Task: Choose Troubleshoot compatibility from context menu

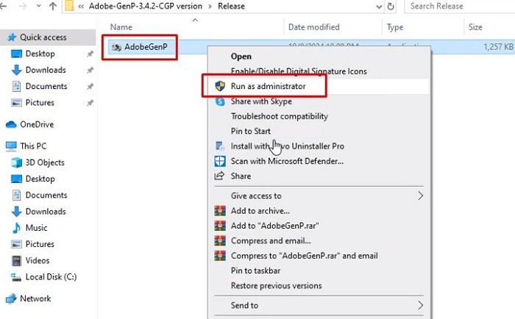Action: [x=280, y=116]
